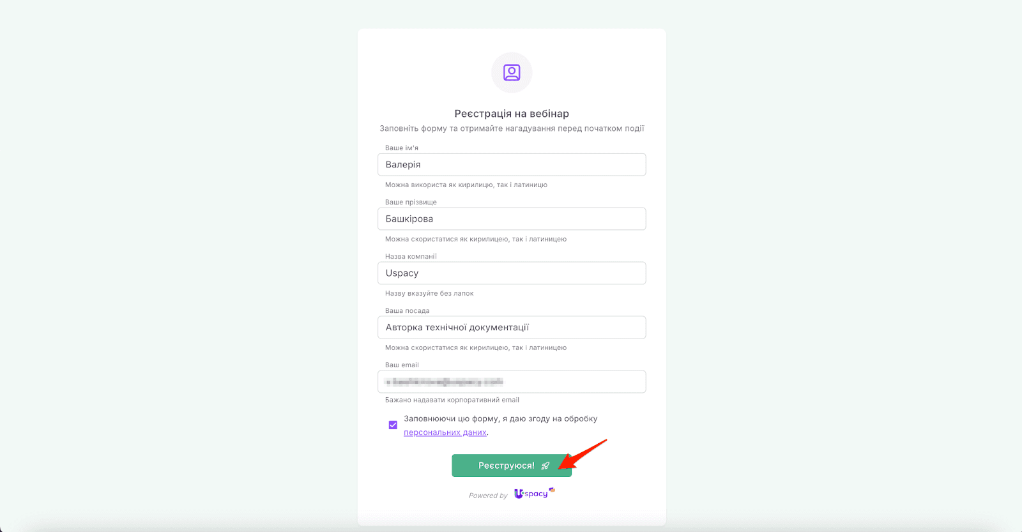Click the "Назва компанії" field label
Viewport: 1022px width, 532px height.
coord(411,256)
